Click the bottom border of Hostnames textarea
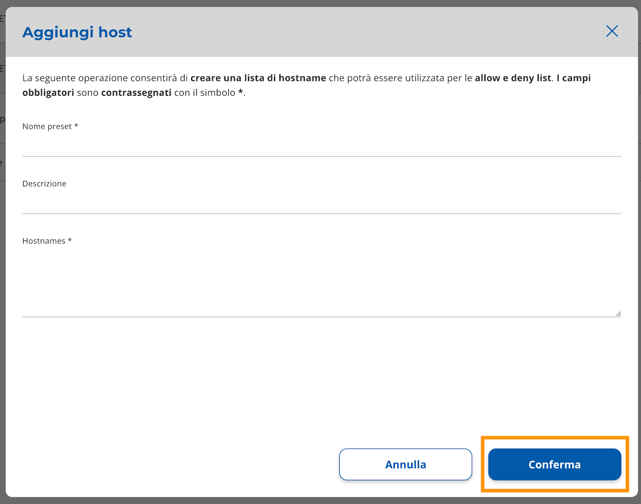641x504 pixels. (322, 317)
